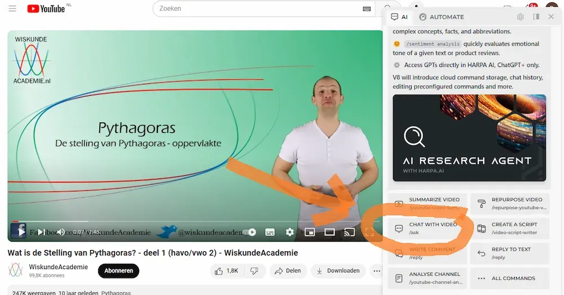564x295 pixels.
Task: Run the Write Comment command
Action: (428, 253)
